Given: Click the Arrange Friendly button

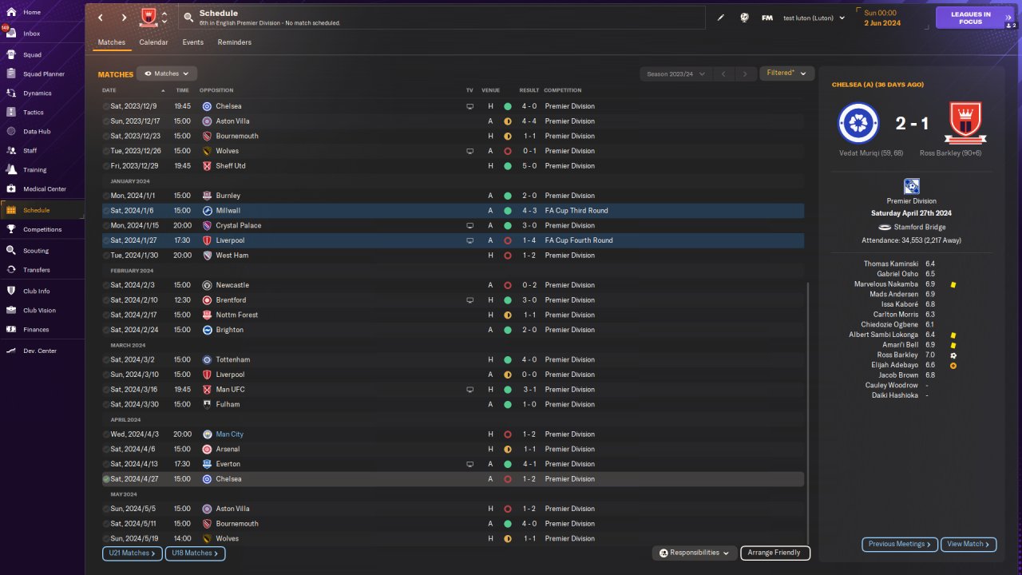Looking at the screenshot, I should (775, 553).
